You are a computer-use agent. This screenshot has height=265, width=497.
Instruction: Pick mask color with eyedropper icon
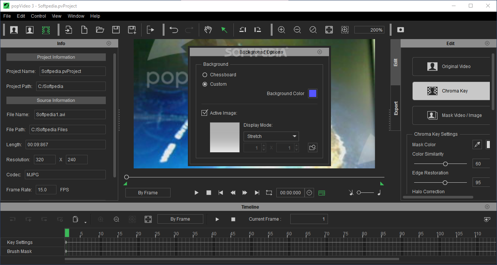(477, 145)
